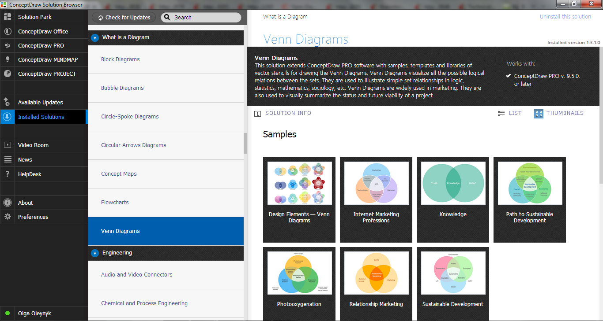Collapse the Engineering category arrow
This screenshot has width=603, height=321.
(x=95, y=253)
